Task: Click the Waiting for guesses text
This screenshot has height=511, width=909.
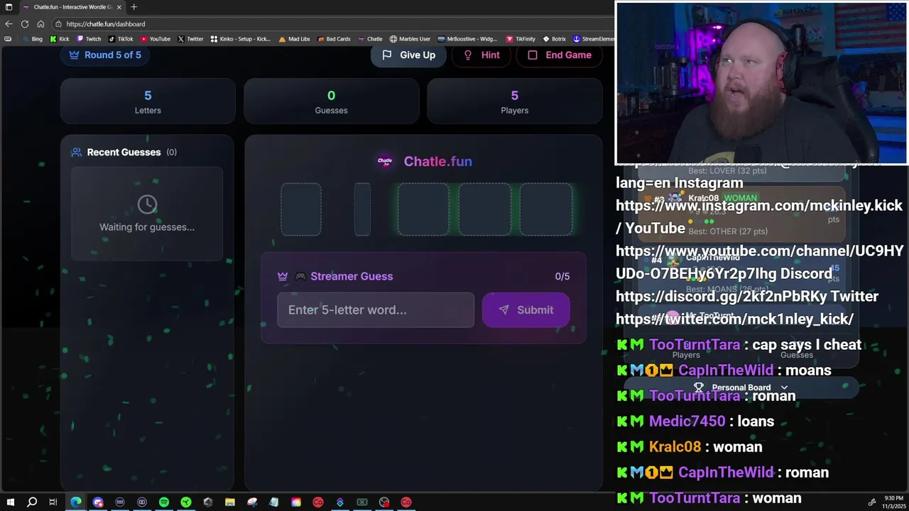Action: pyautogui.click(x=147, y=227)
